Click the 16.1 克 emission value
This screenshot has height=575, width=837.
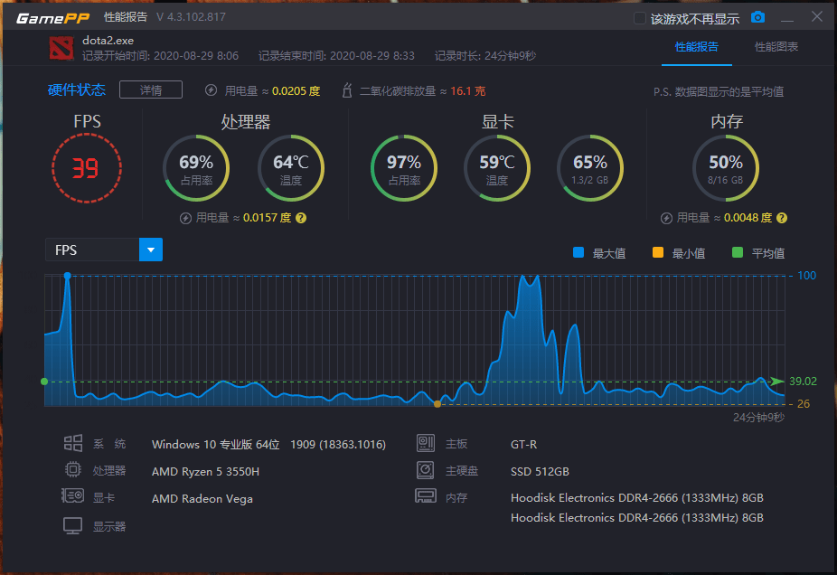point(468,90)
